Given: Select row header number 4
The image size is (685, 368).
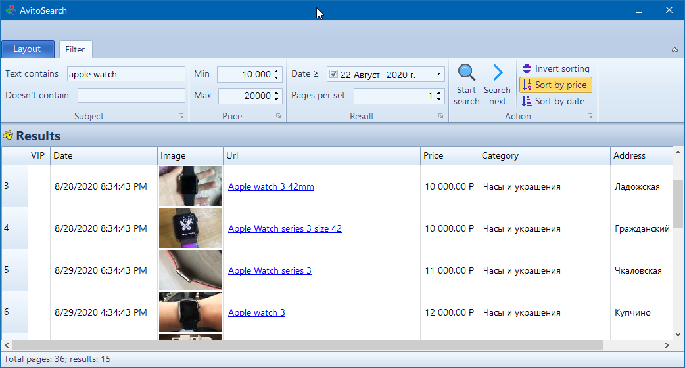Looking at the screenshot, I should pyautogui.click(x=14, y=228).
